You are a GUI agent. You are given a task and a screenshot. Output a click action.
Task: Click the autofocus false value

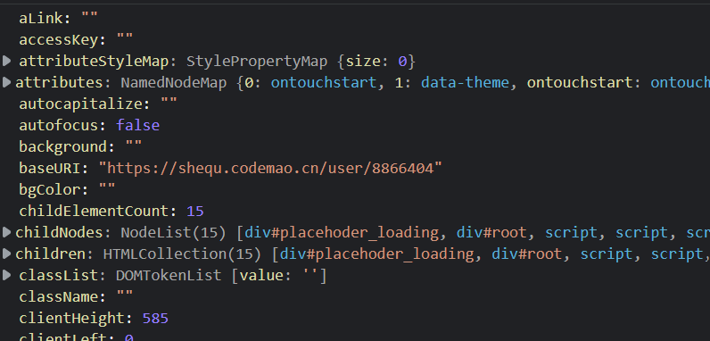137,125
